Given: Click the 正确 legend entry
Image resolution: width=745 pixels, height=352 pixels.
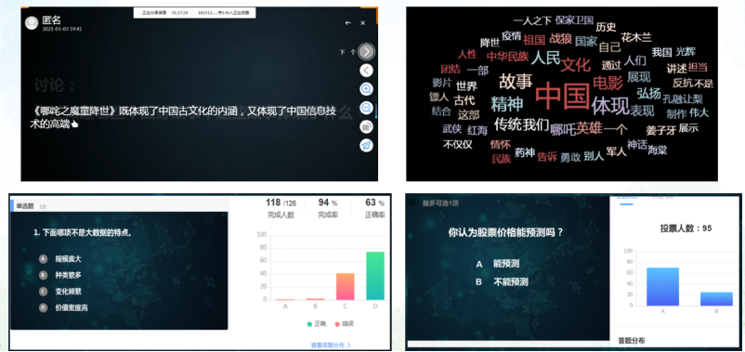Looking at the screenshot, I should [317, 324].
